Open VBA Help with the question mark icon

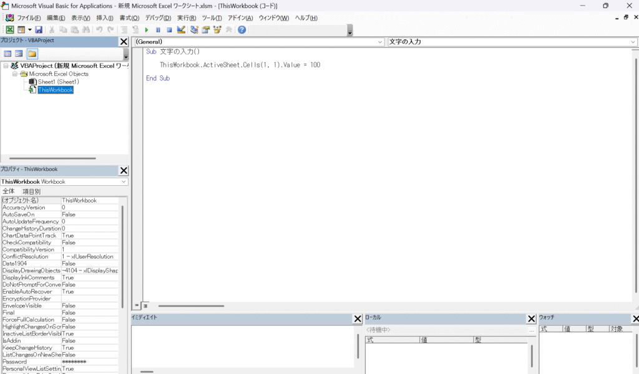click(241, 30)
